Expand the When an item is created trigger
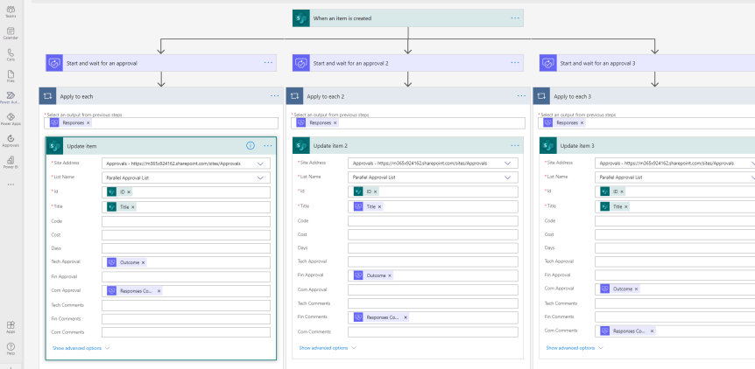This screenshot has height=369, width=755. click(408, 18)
